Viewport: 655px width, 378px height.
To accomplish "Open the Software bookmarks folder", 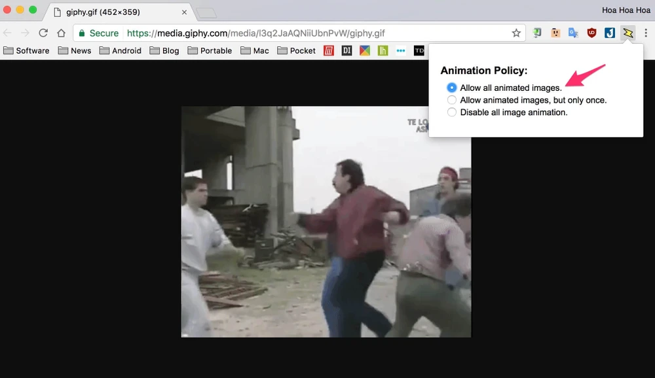I will pyautogui.click(x=26, y=50).
